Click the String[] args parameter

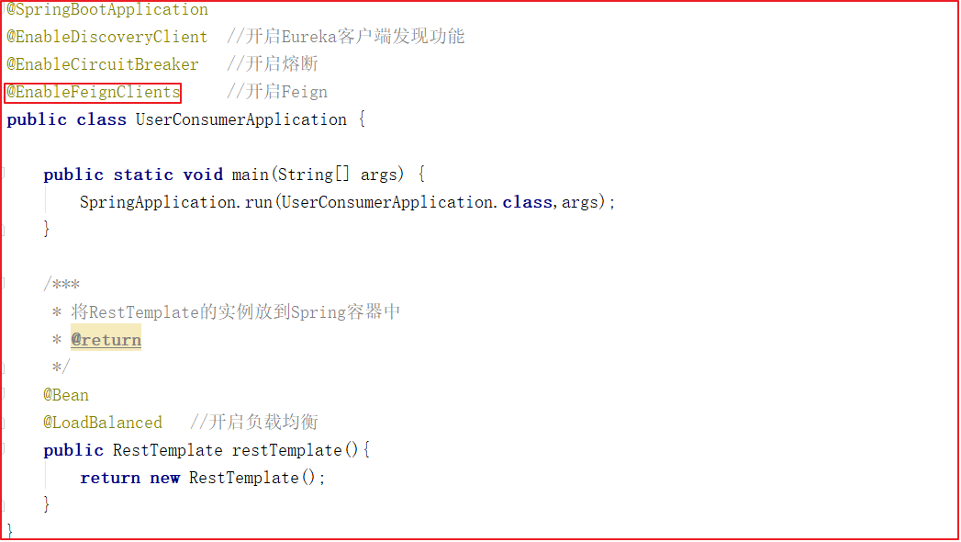click(x=341, y=175)
